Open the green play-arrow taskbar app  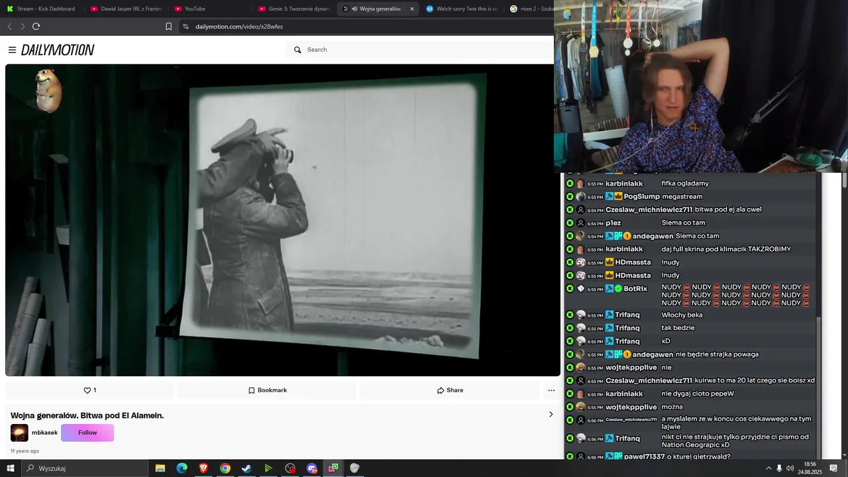pos(268,468)
